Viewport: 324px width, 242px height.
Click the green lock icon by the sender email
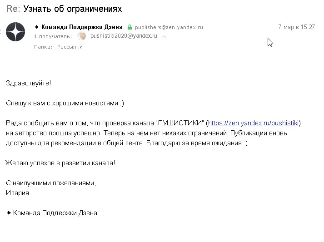point(130,27)
